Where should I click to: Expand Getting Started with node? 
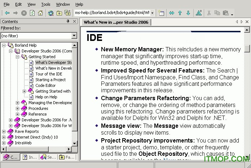coord(24,91)
